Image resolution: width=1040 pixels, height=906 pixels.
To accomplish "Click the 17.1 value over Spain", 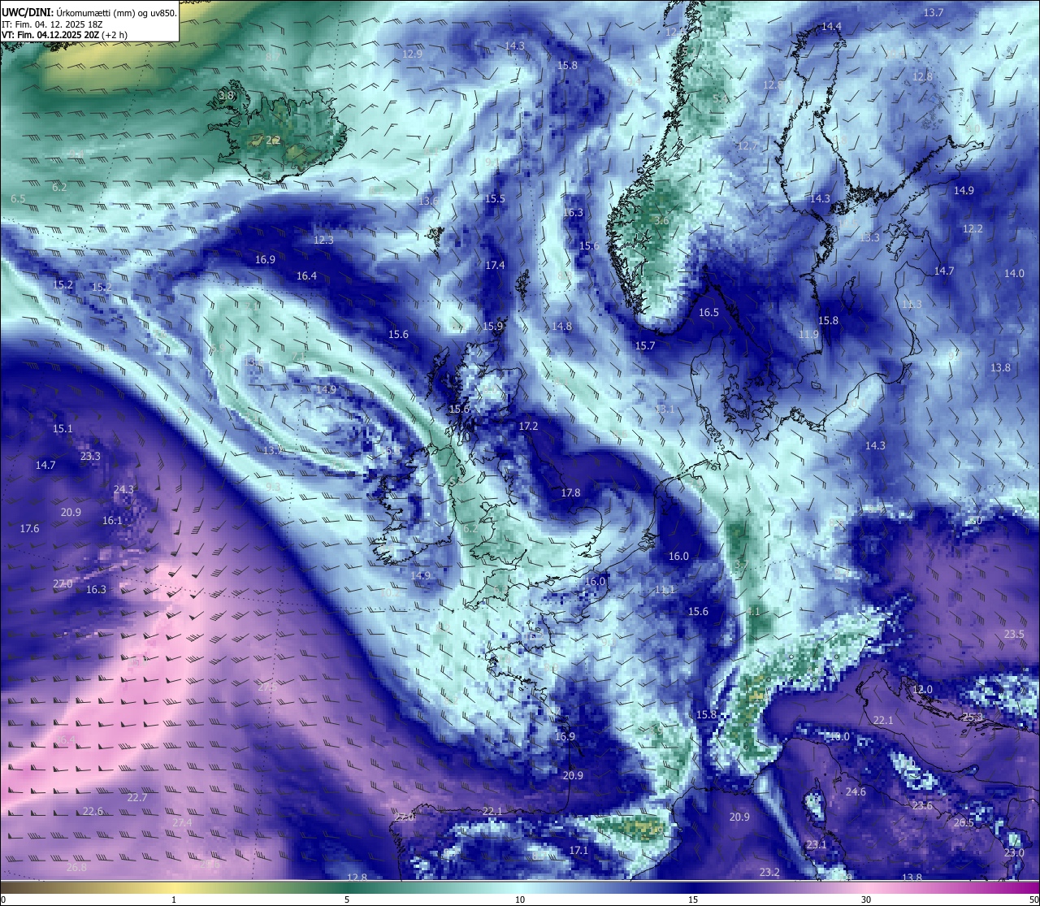I will pyautogui.click(x=578, y=851).
